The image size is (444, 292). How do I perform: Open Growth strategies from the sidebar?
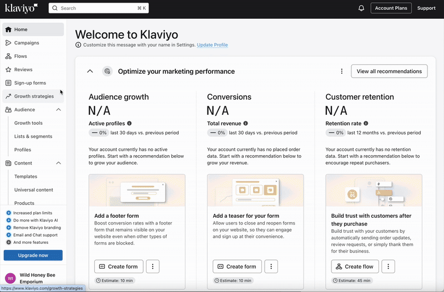click(x=33, y=96)
